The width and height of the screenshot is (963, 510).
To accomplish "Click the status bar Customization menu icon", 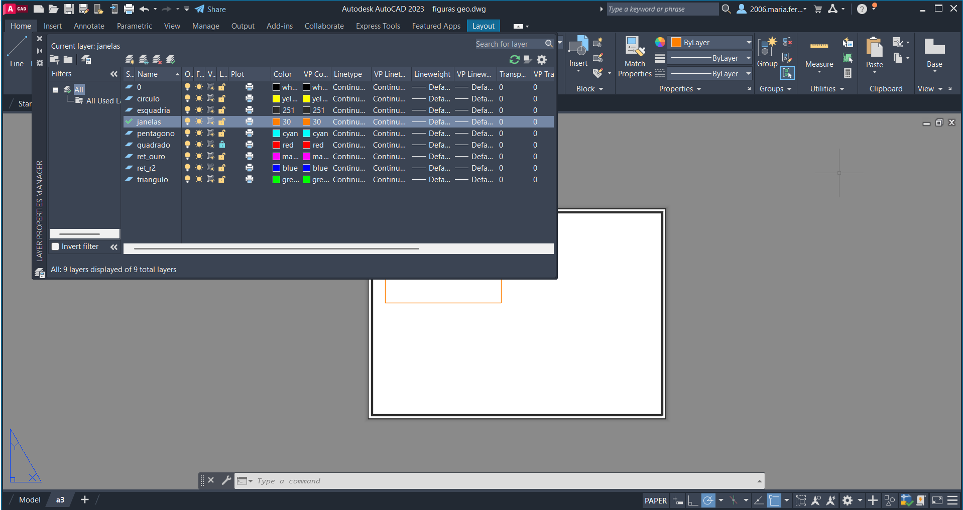I will (x=952, y=500).
